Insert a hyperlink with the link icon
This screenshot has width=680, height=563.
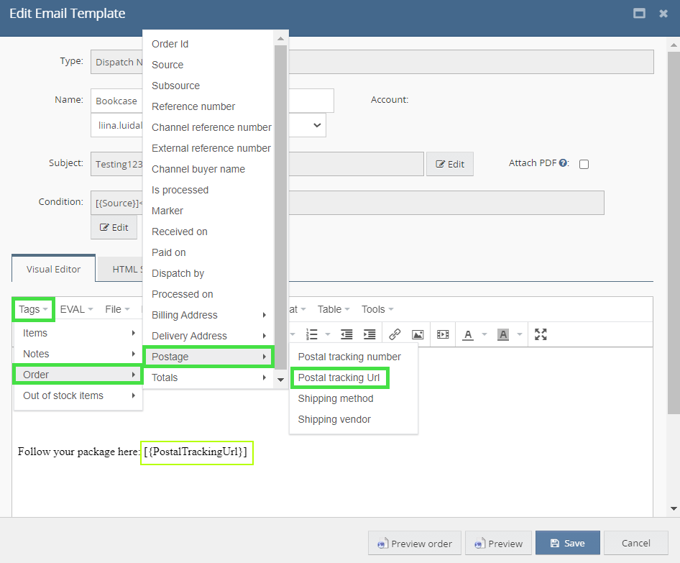coord(395,334)
